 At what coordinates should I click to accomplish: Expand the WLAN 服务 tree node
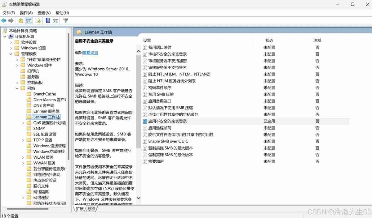(x=23, y=157)
